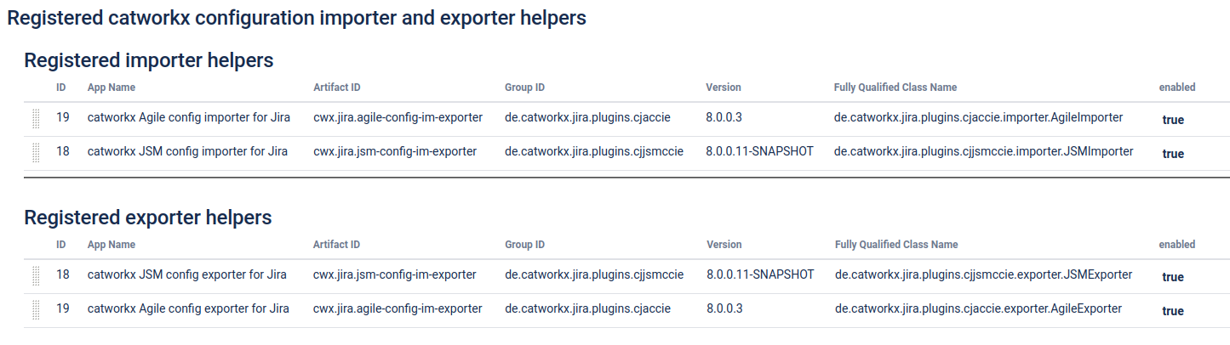
Task: Click drag handle of Agile config exporter row
Action: 36,309
